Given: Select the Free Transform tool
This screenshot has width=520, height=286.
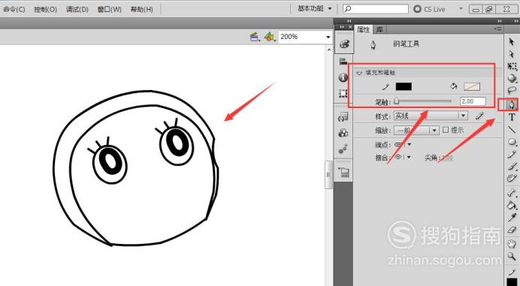Looking at the screenshot, I should pos(512,66).
